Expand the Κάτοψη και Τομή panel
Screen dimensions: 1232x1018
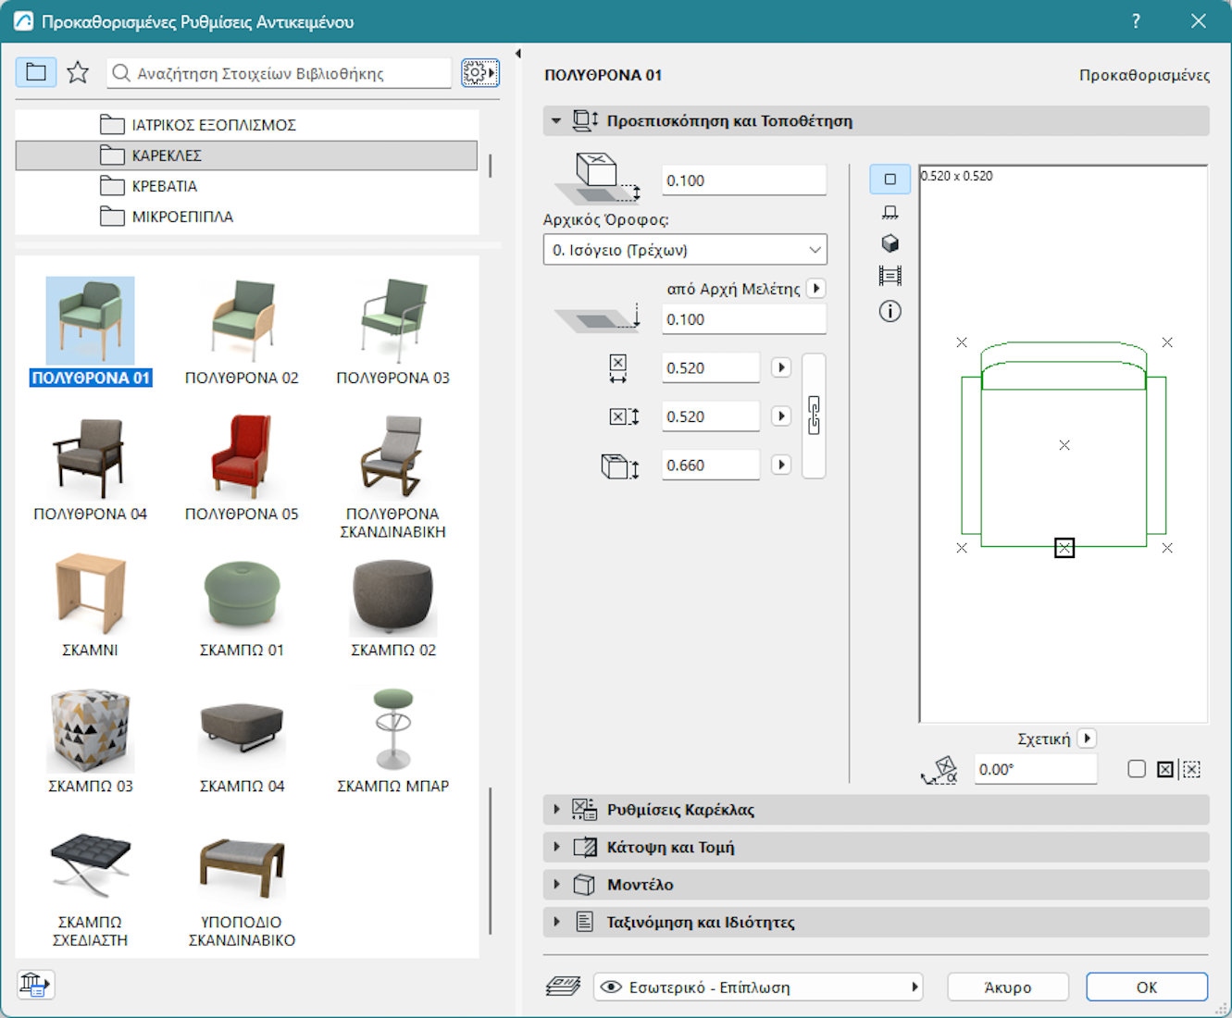[670, 847]
